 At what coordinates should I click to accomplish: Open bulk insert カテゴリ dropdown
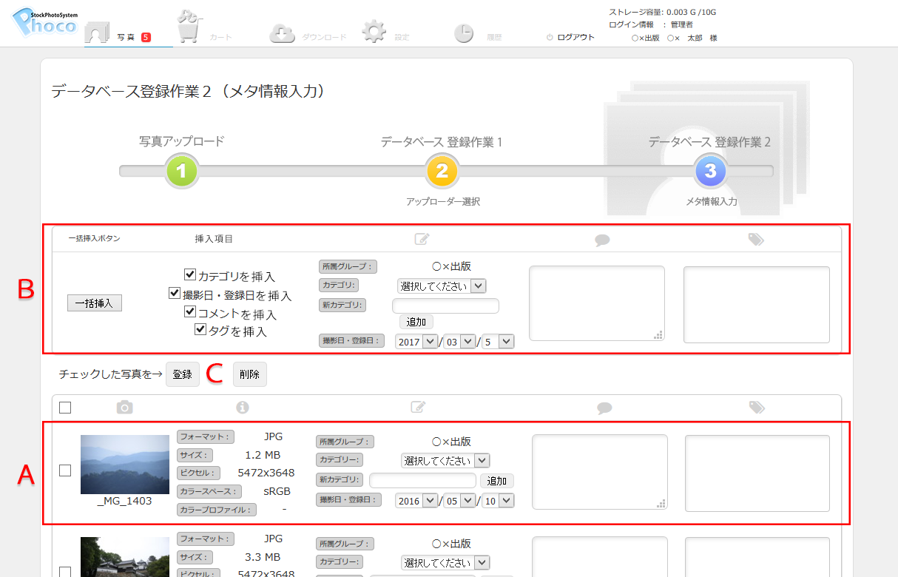tap(442, 286)
